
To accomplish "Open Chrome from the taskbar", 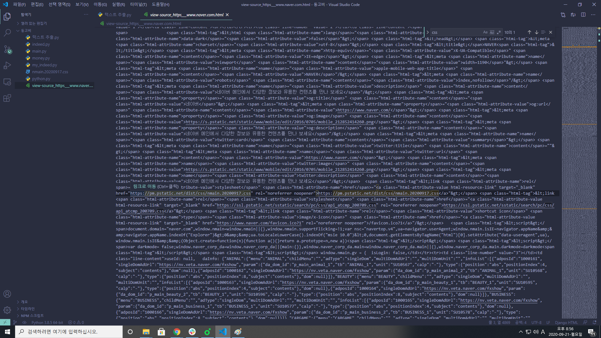I will pos(177,332).
